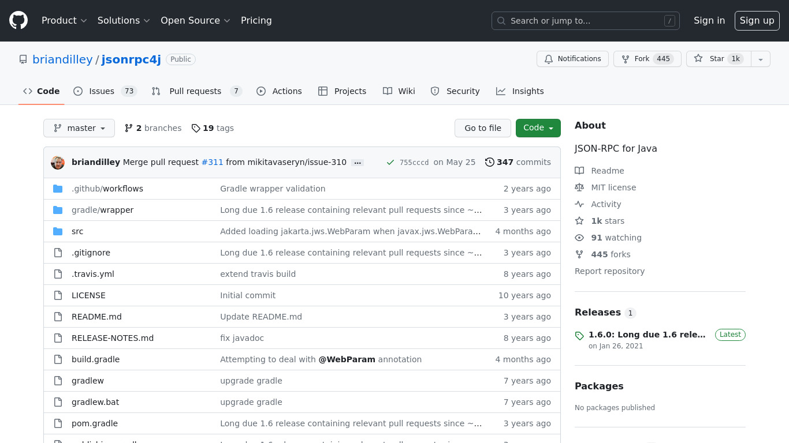Click the star icon in the Star button

[x=698, y=59]
